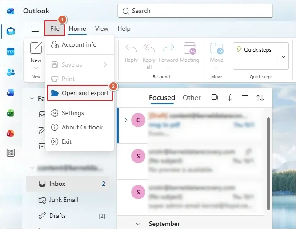Click the New mail compose icon
This screenshot has height=229, width=296.
tap(36, 48)
